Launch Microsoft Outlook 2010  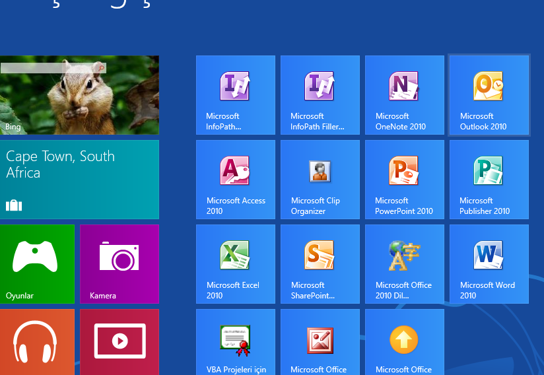click(489, 95)
